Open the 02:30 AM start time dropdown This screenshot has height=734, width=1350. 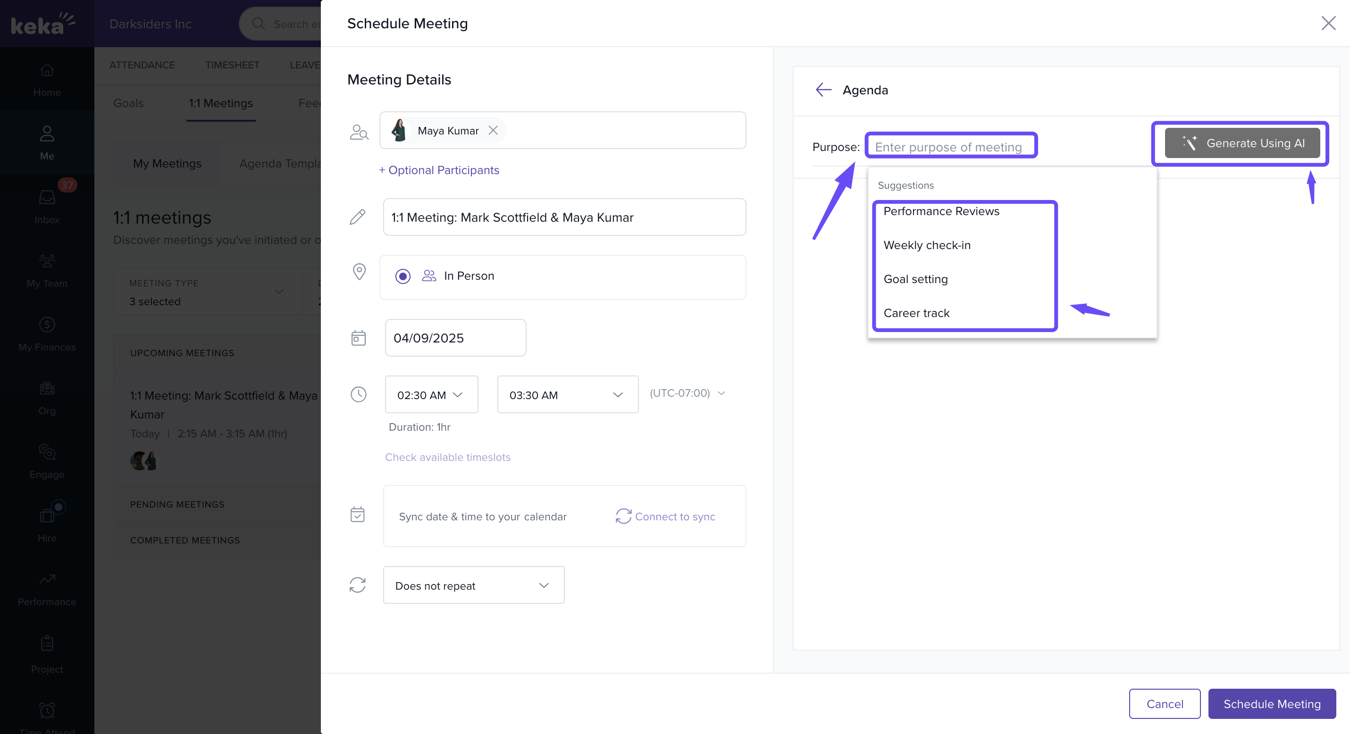pyautogui.click(x=431, y=394)
